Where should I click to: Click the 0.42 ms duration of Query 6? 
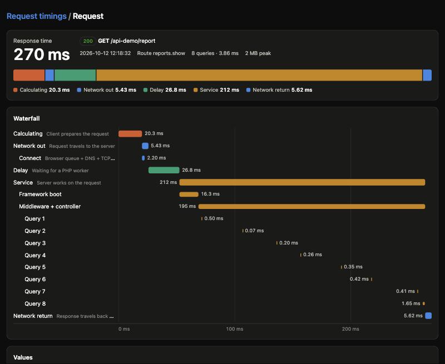click(359, 279)
